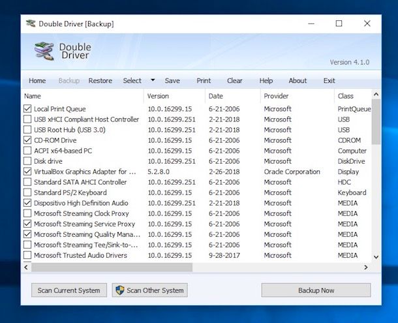The width and height of the screenshot is (398, 323).
Task: Uncheck the Local Print Queue checkbox
Action: pyautogui.click(x=27, y=109)
